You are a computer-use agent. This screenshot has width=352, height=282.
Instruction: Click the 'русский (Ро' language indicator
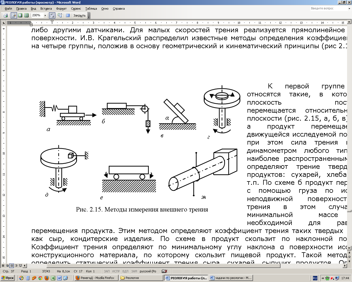[x=148, y=271]
